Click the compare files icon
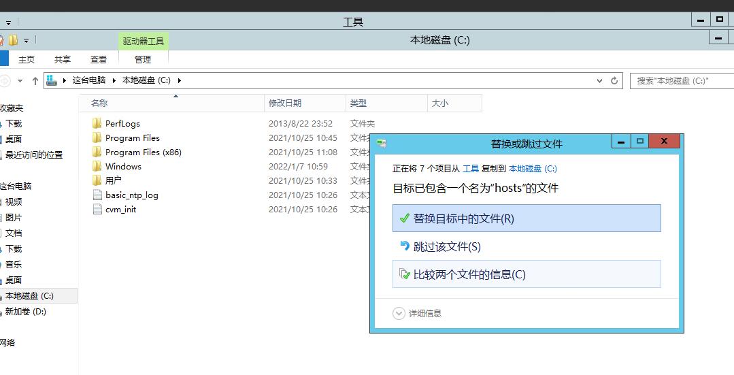This screenshot has width=734, height=375. (404, 274)
